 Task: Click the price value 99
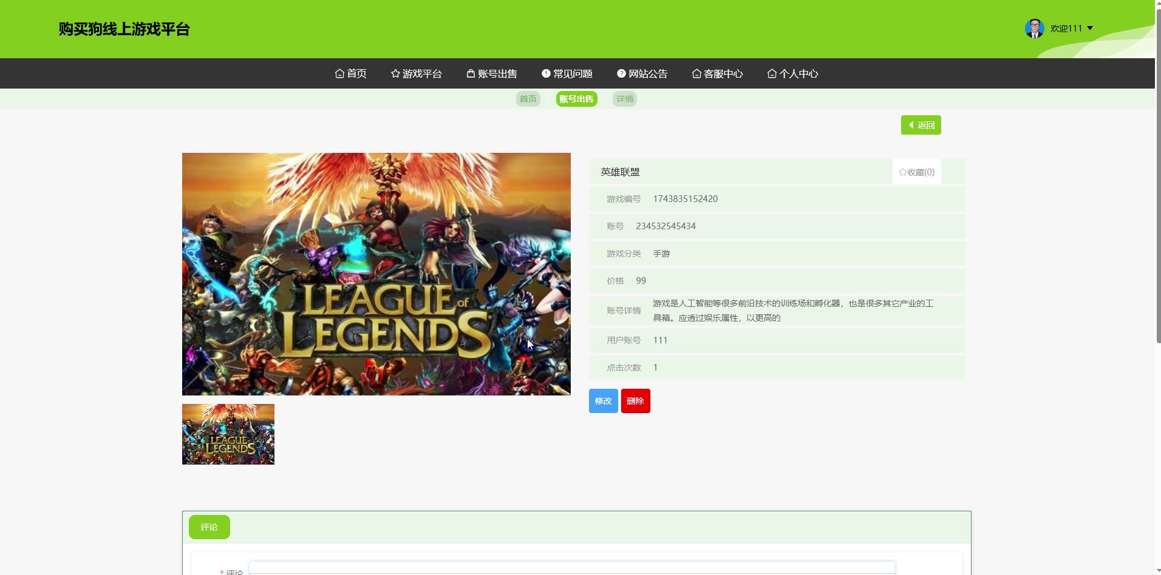coord(641,281)
